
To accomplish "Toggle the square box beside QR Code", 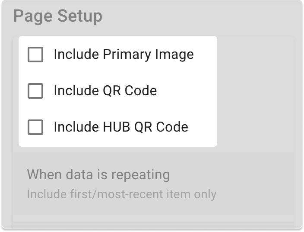I will pos(35,91).
